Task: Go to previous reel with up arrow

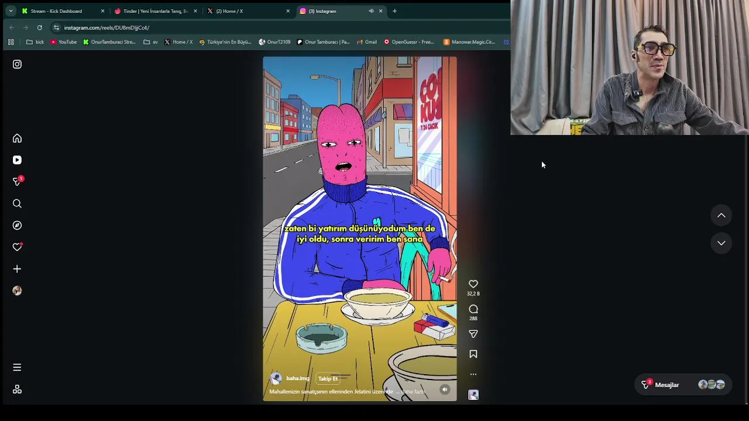Action: tap(721, 216)
